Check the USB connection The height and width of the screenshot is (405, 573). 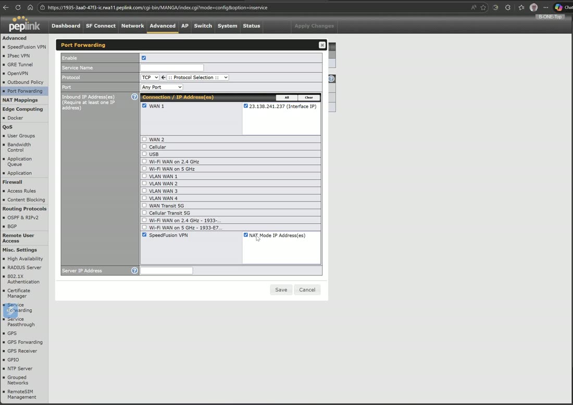(x=144, y=154)
